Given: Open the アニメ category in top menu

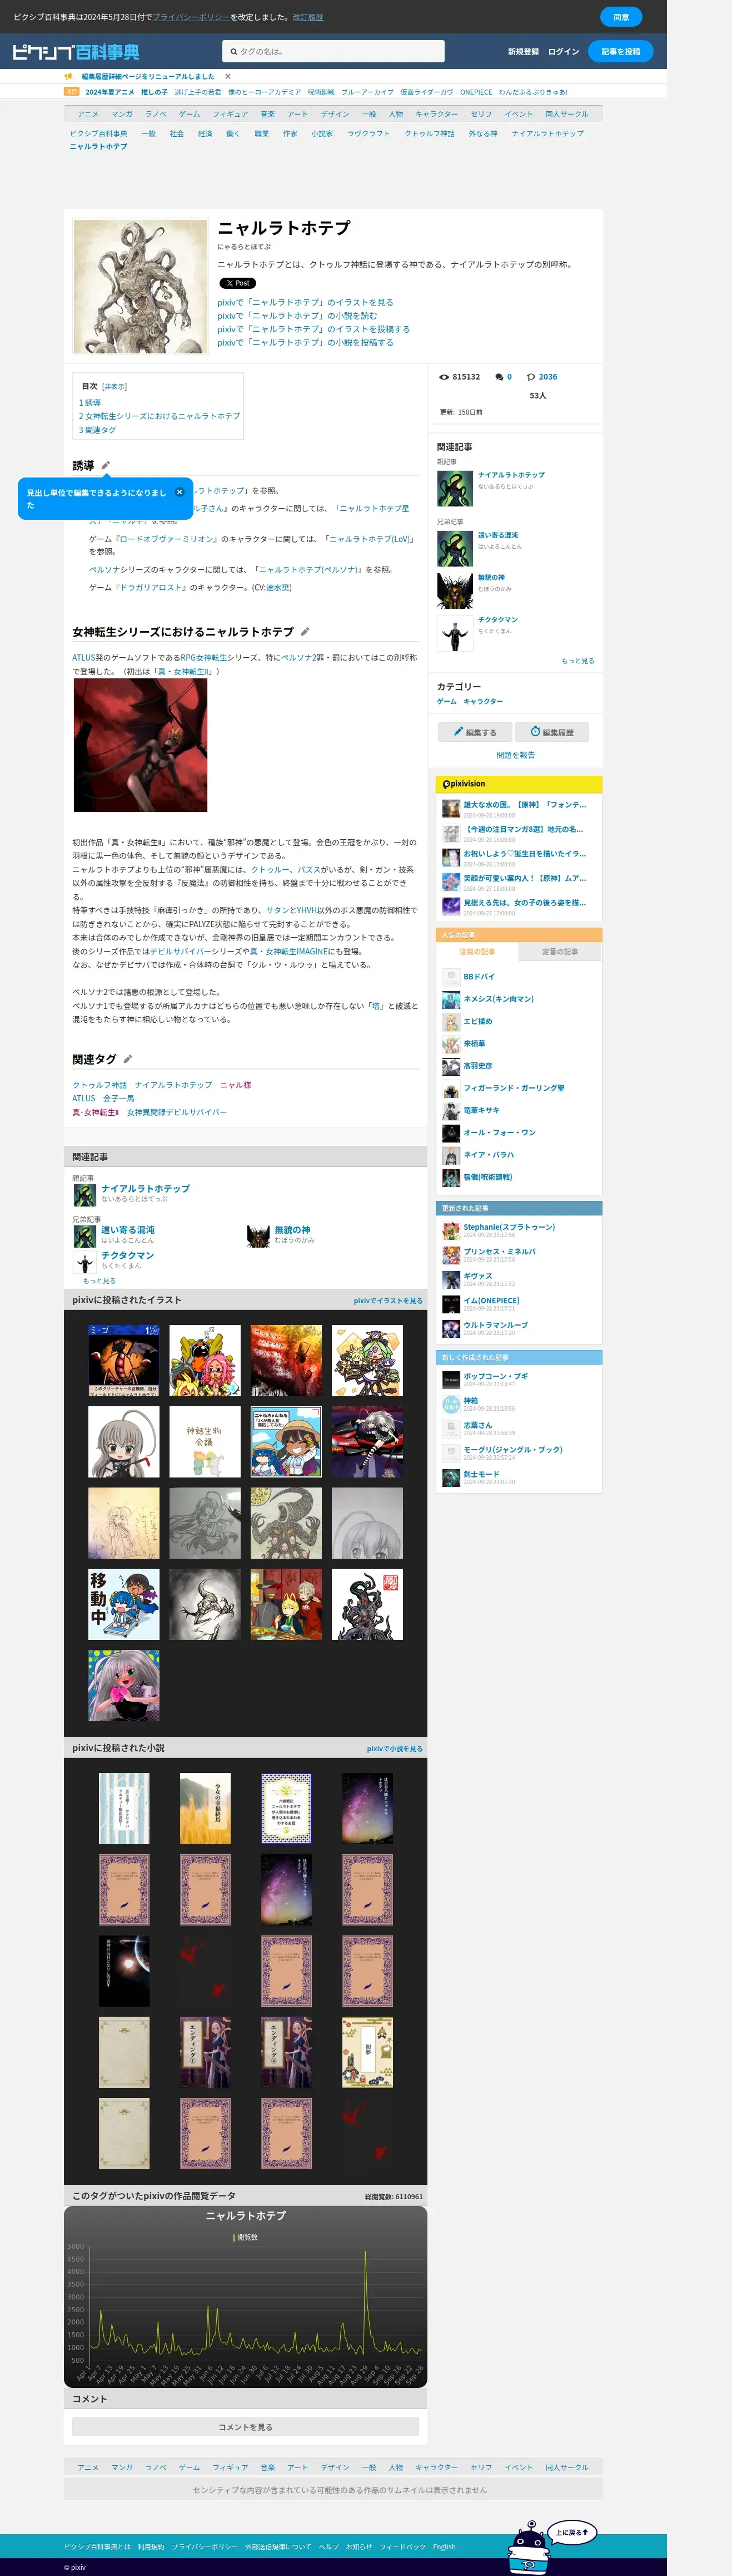Looking at the screenshot, I should (88, 114).
